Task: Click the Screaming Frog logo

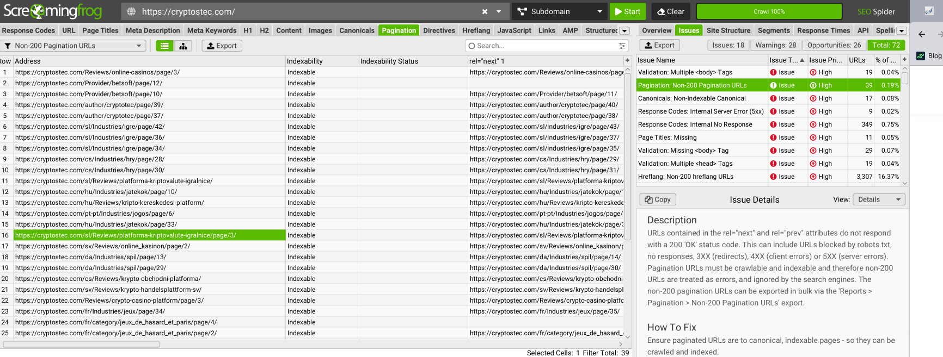Action: [x=53, y=11]
